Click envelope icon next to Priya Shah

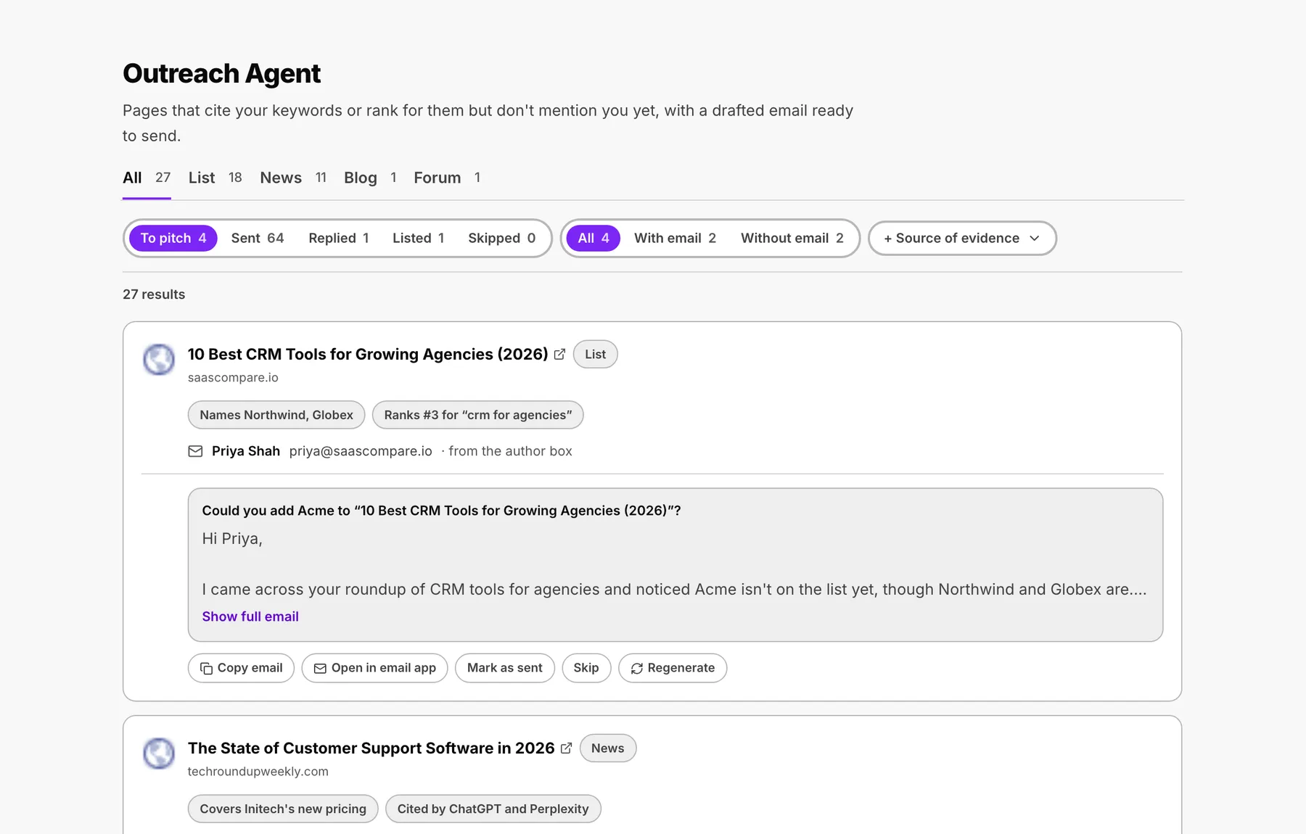pos(195,451)
